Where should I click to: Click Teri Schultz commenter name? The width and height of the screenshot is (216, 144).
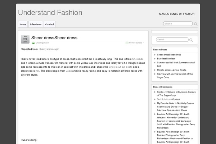163,99
